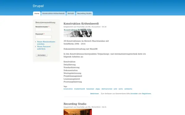Viewport: 185px width, 115px height.
Task: Open 'Neues Passwort anfordern' link
Action: click(x=44, y=48)
